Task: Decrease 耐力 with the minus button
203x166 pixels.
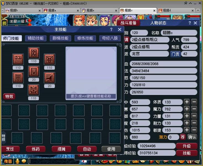Action: (x=194, y=123)
